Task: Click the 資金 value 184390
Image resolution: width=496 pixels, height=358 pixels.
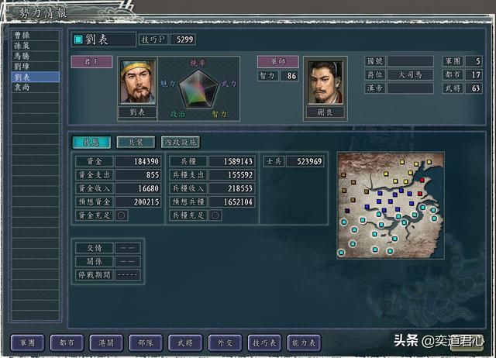Action: pyautogui.click(x=138, y=162)
